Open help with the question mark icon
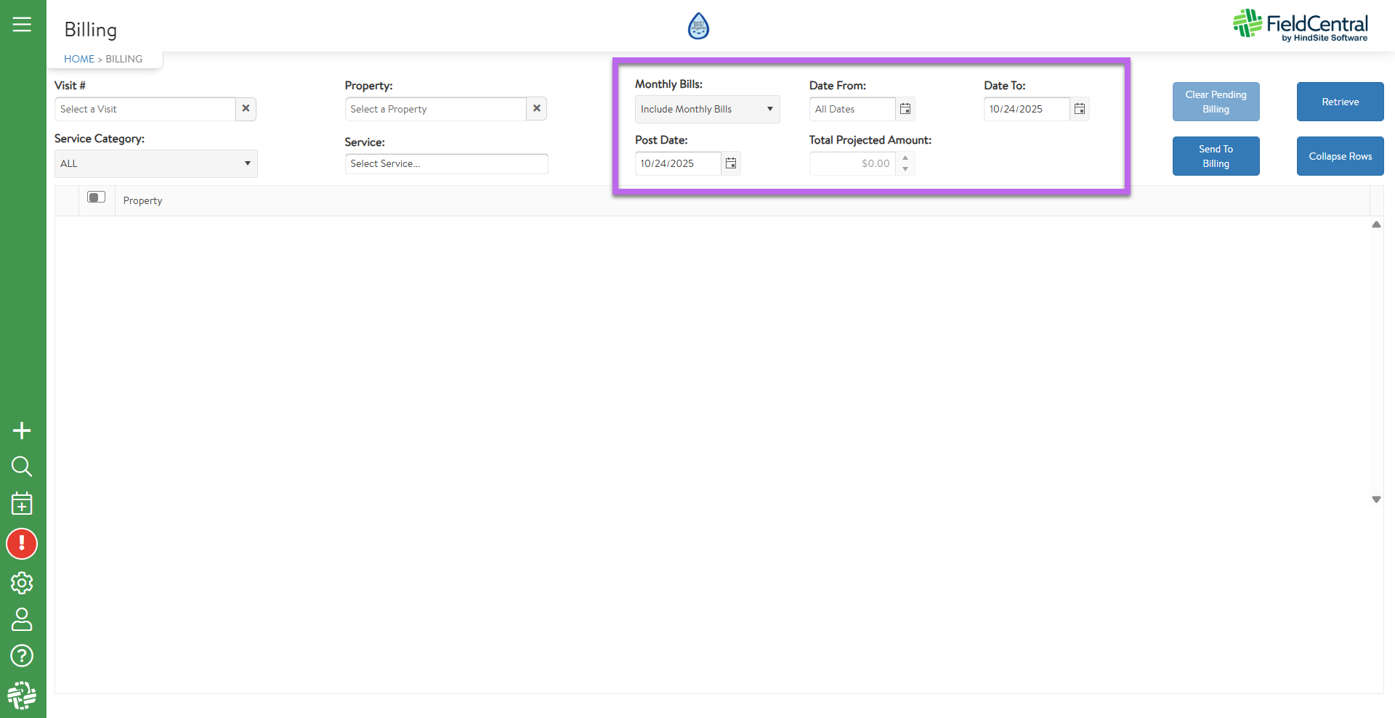The height and width of the screenshot is (718, 1395). point(22,656)
